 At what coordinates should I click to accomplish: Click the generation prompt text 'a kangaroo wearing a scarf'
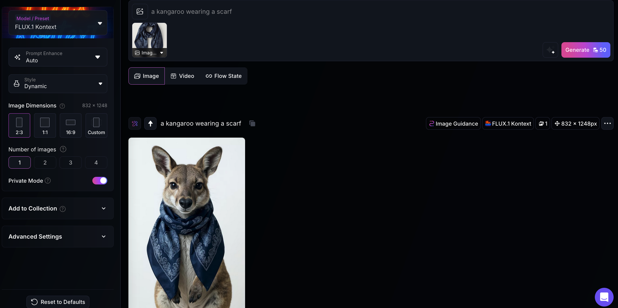click(201, 124)
